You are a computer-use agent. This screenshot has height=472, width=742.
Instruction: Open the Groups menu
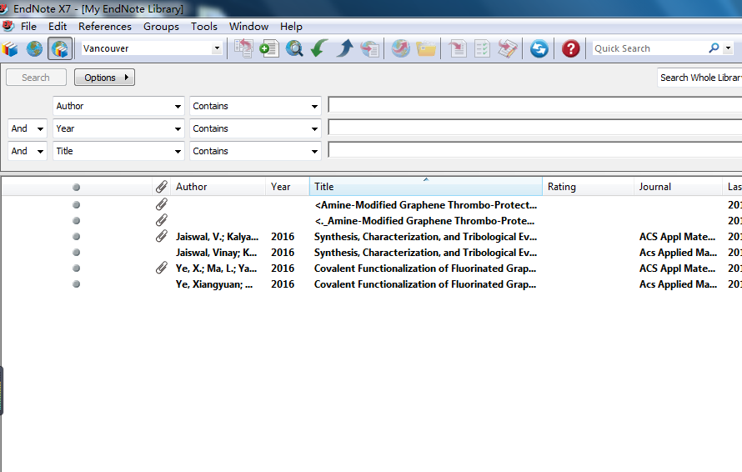[x=161, y=27]
